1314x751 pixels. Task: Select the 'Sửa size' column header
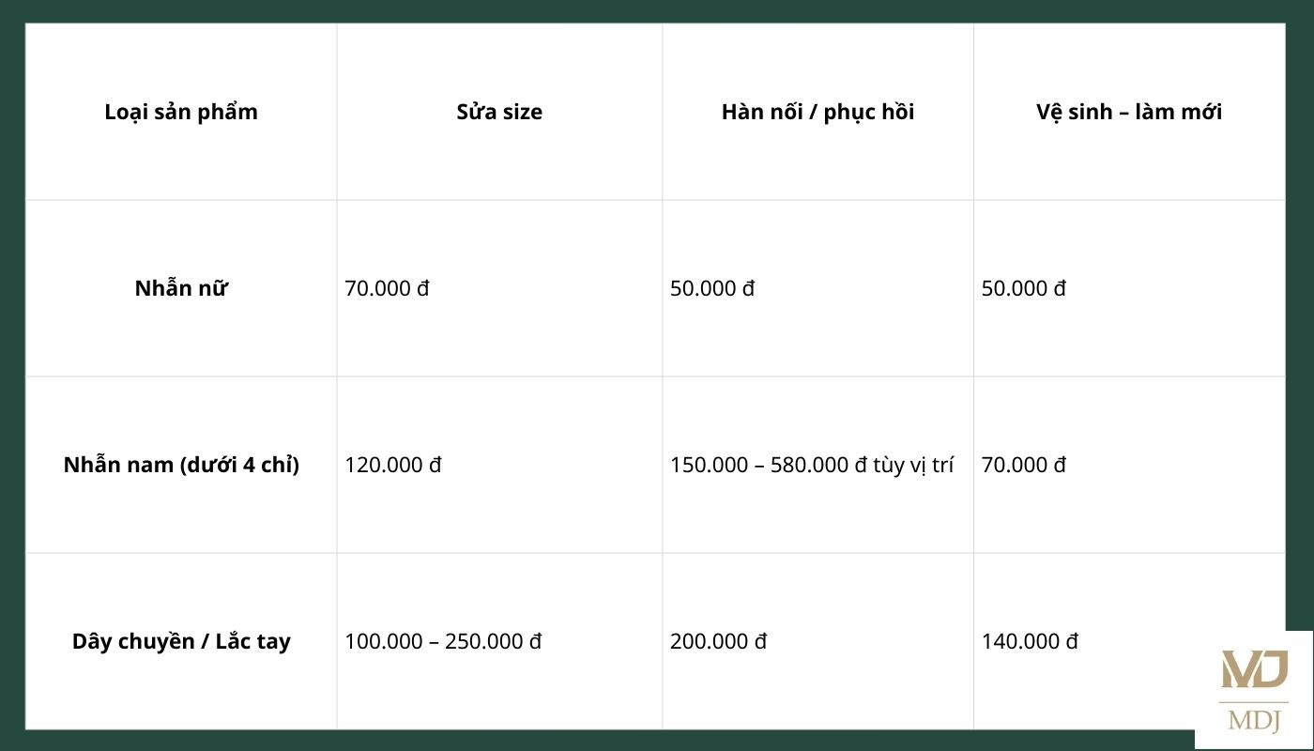pos(499,112)
